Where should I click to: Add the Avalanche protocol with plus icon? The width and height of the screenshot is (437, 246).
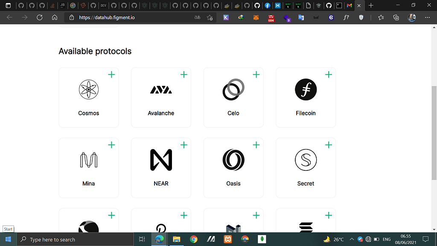[x=184, y=74]
